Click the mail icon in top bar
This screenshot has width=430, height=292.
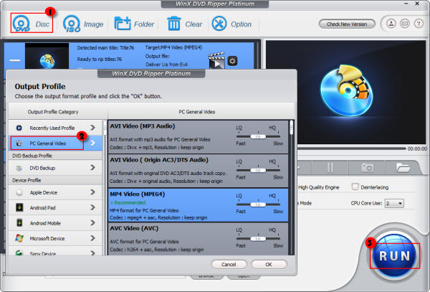(405, 24)
